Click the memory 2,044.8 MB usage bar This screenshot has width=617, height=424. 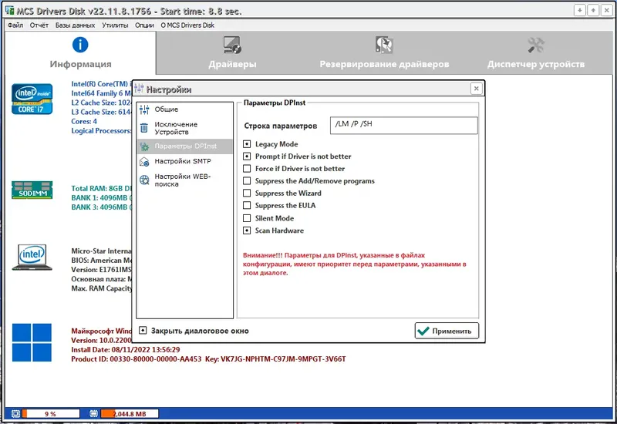130,414
